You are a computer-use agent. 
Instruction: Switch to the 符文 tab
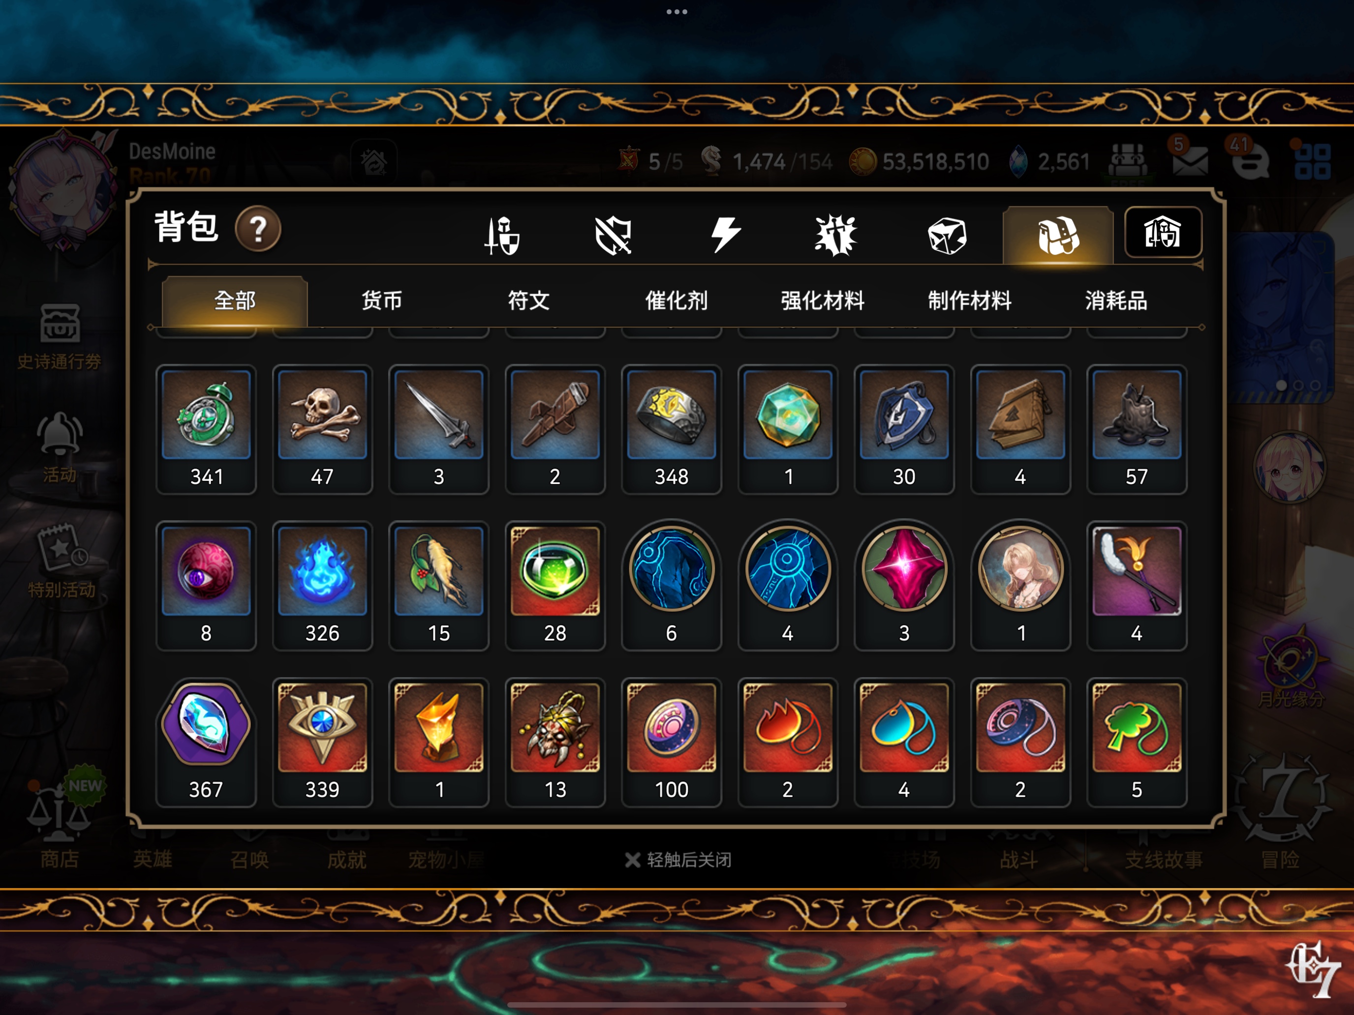point(529,300)
